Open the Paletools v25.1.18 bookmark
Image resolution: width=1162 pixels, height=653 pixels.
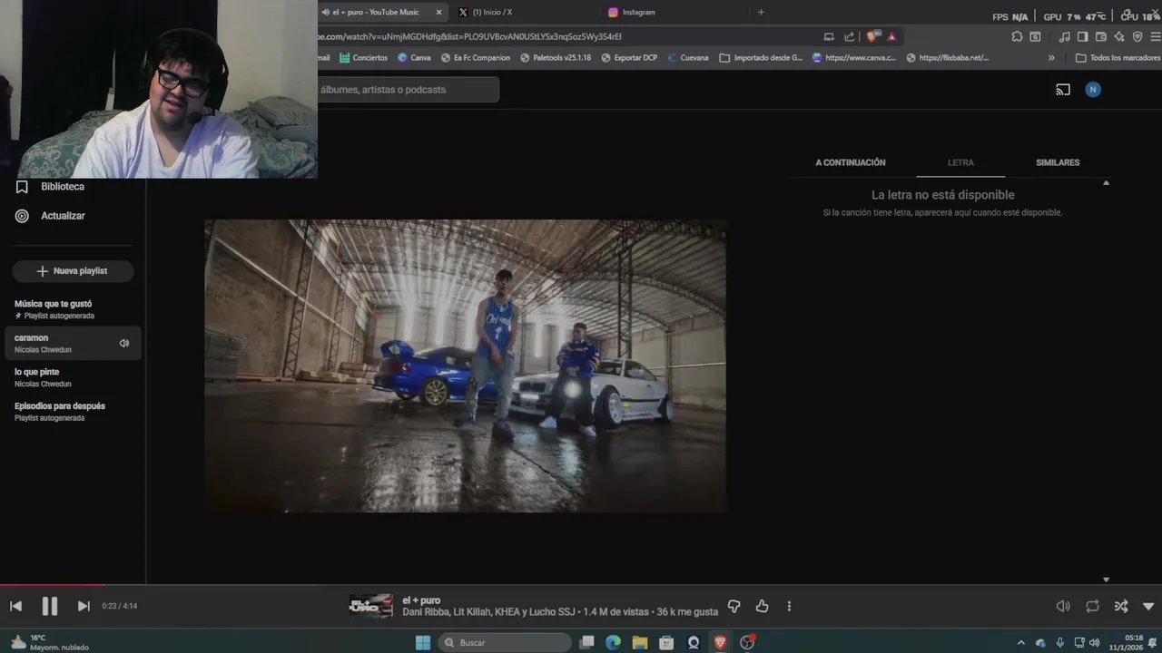555,57
